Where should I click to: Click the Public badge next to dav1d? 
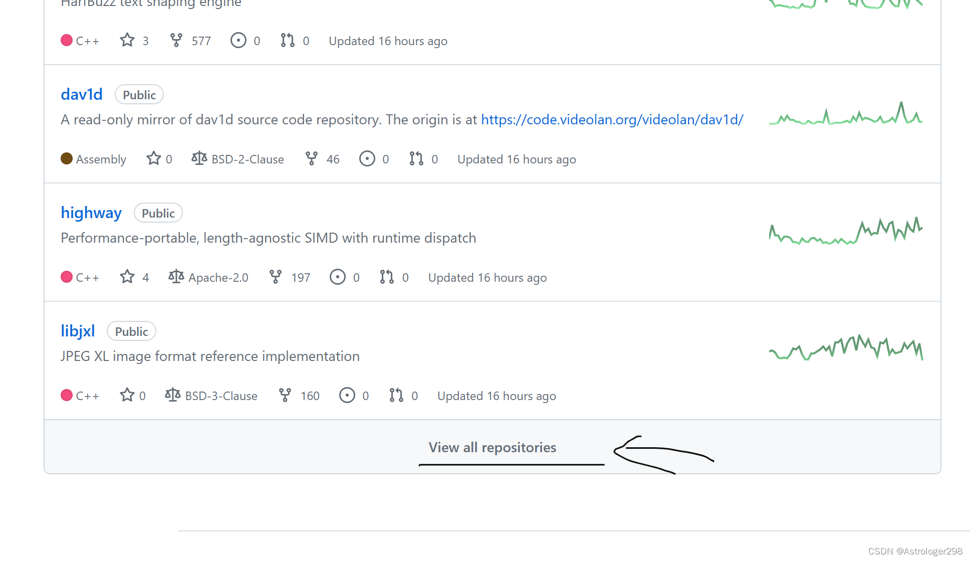click(139, 94)
